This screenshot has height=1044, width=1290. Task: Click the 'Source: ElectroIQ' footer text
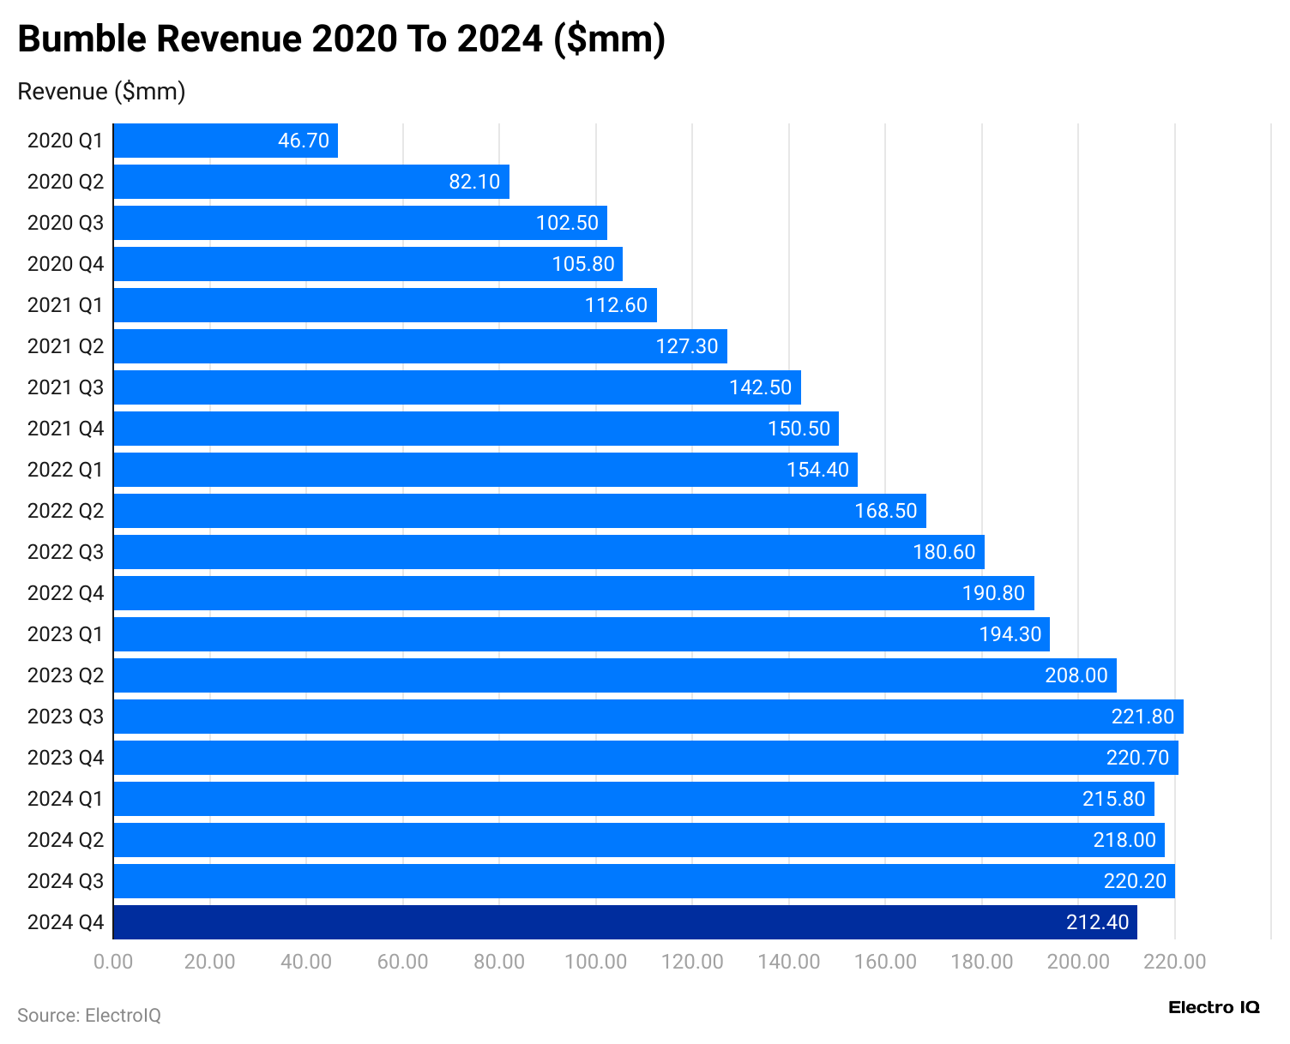point(89,1016)
